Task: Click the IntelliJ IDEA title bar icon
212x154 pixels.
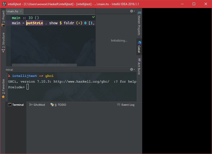Action: [x=4, y=4]
